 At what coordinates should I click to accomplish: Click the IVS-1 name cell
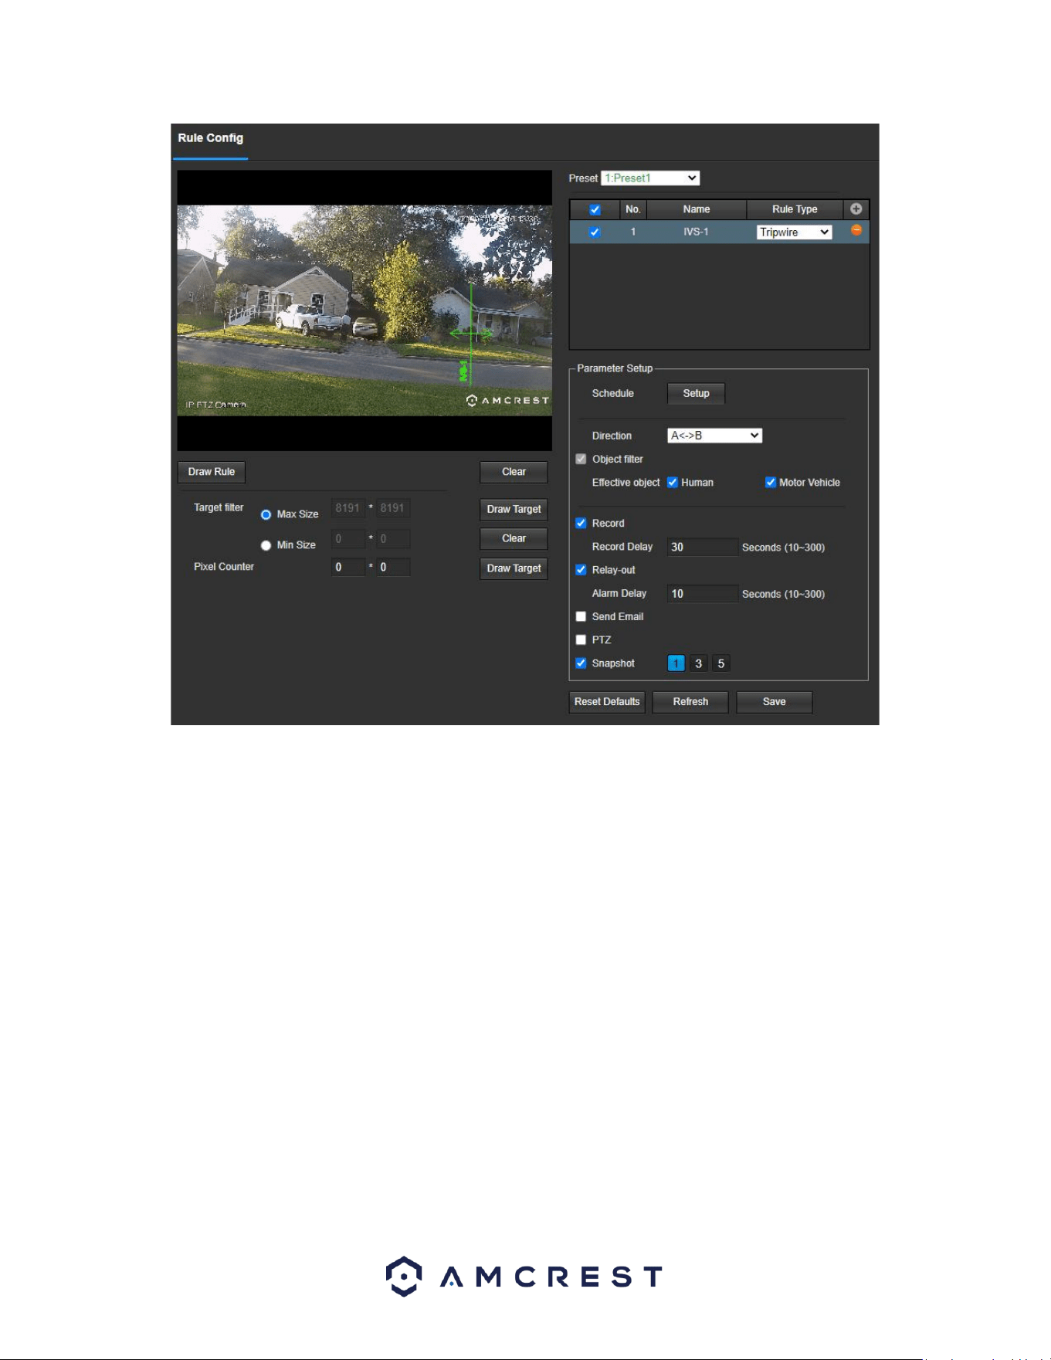[696, 232]
